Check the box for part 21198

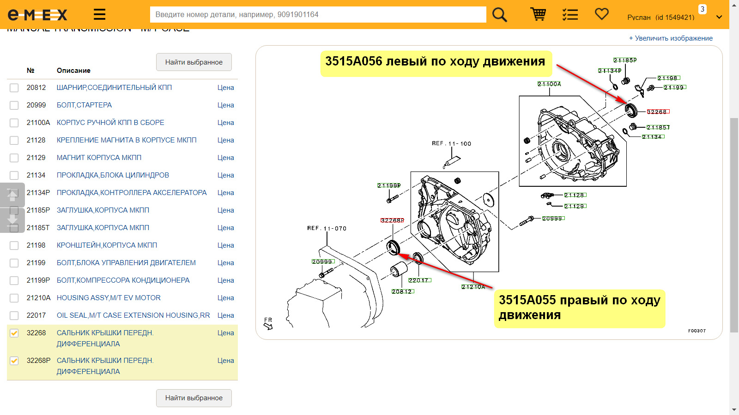[14, 245]
